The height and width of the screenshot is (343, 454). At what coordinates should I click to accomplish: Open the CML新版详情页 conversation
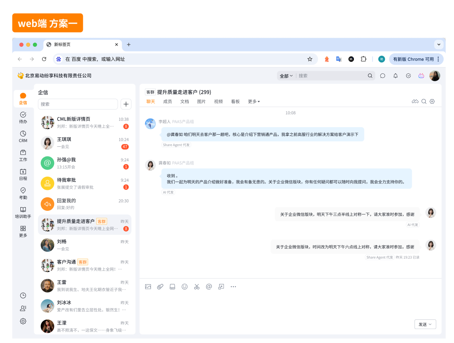(84, 123)
